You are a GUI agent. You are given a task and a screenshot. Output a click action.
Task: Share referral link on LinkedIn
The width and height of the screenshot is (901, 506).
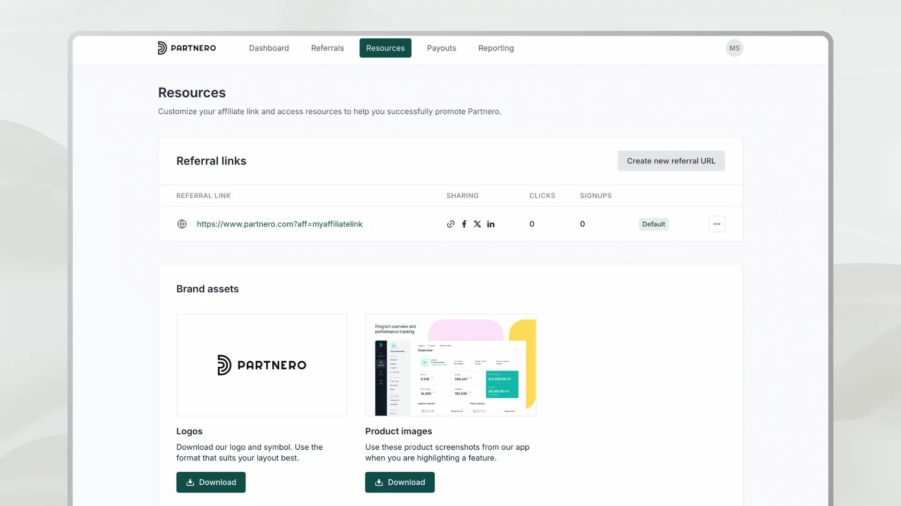491,224
